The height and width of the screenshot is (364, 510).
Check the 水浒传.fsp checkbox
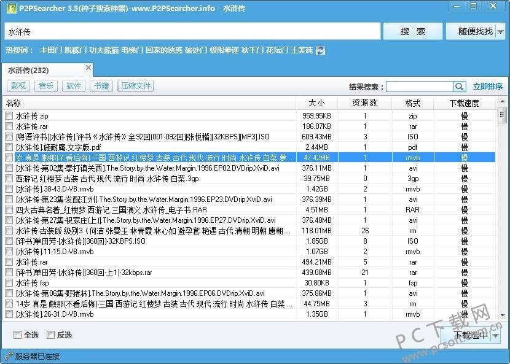9,283
